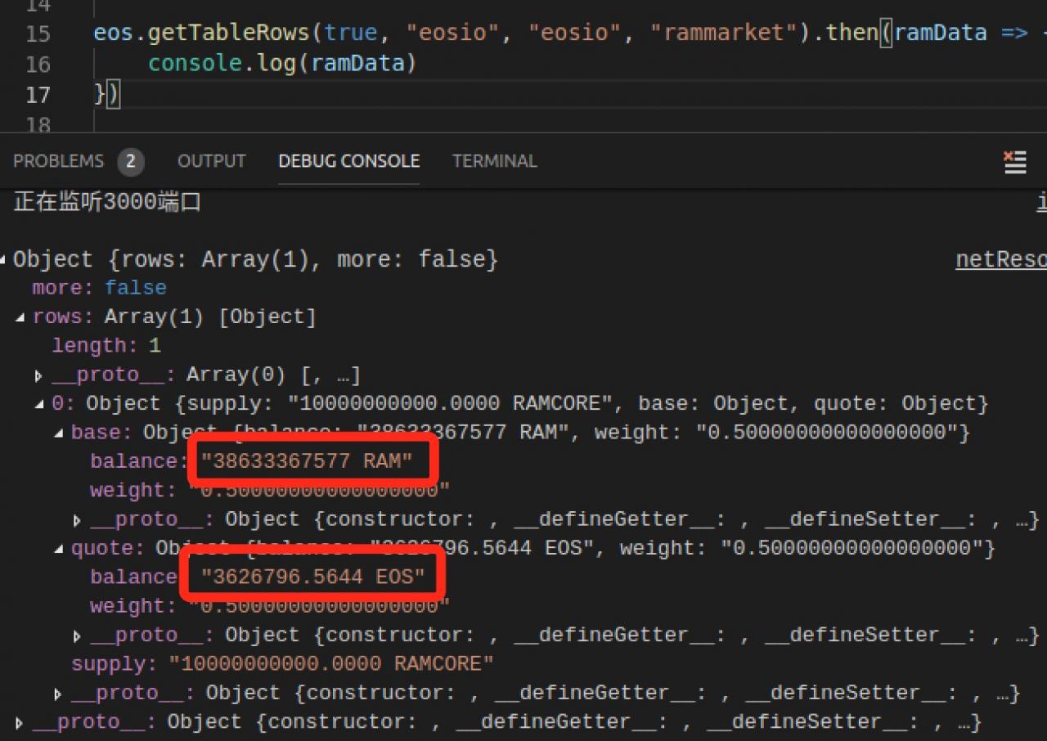Click "rammarket" string in code line 15
1047x741 pixels.
[x=724, y=33]
